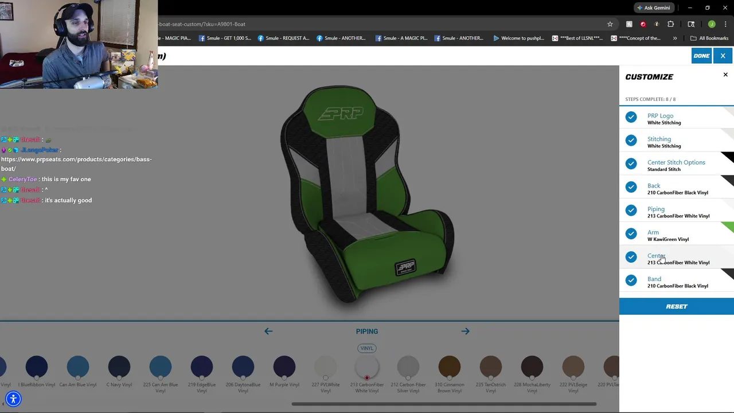Click the red circular extension icon
Viewport: 734px width, 413px height.
643,24
